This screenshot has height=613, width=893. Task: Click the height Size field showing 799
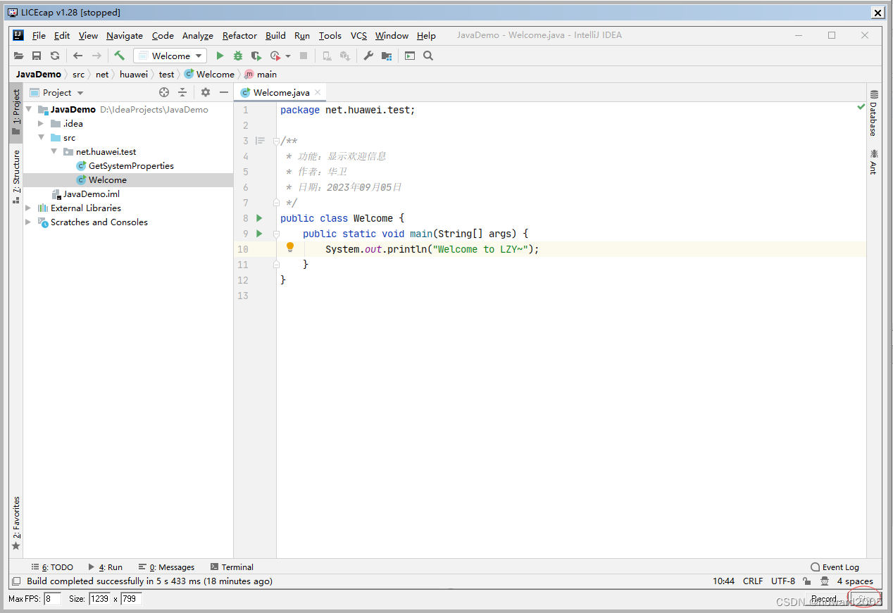[x=131, y=599]
